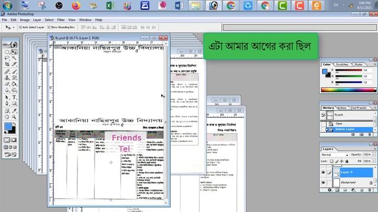The width and height of the screenshot is (378, 212).
Task: Open the File menu
Action: pos(4,19)
